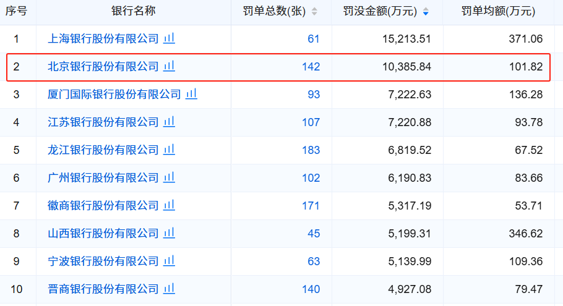Image resolution: width=563 pixels, height=306 pixels.
Task: Select the average value 371.06
Action: pyautogui.click(x=526, y=39)
